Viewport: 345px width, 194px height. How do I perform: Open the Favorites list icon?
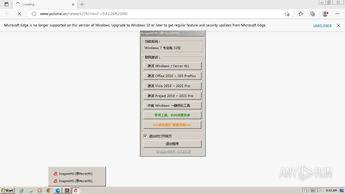pyautogui.click(x=301, y=14)
